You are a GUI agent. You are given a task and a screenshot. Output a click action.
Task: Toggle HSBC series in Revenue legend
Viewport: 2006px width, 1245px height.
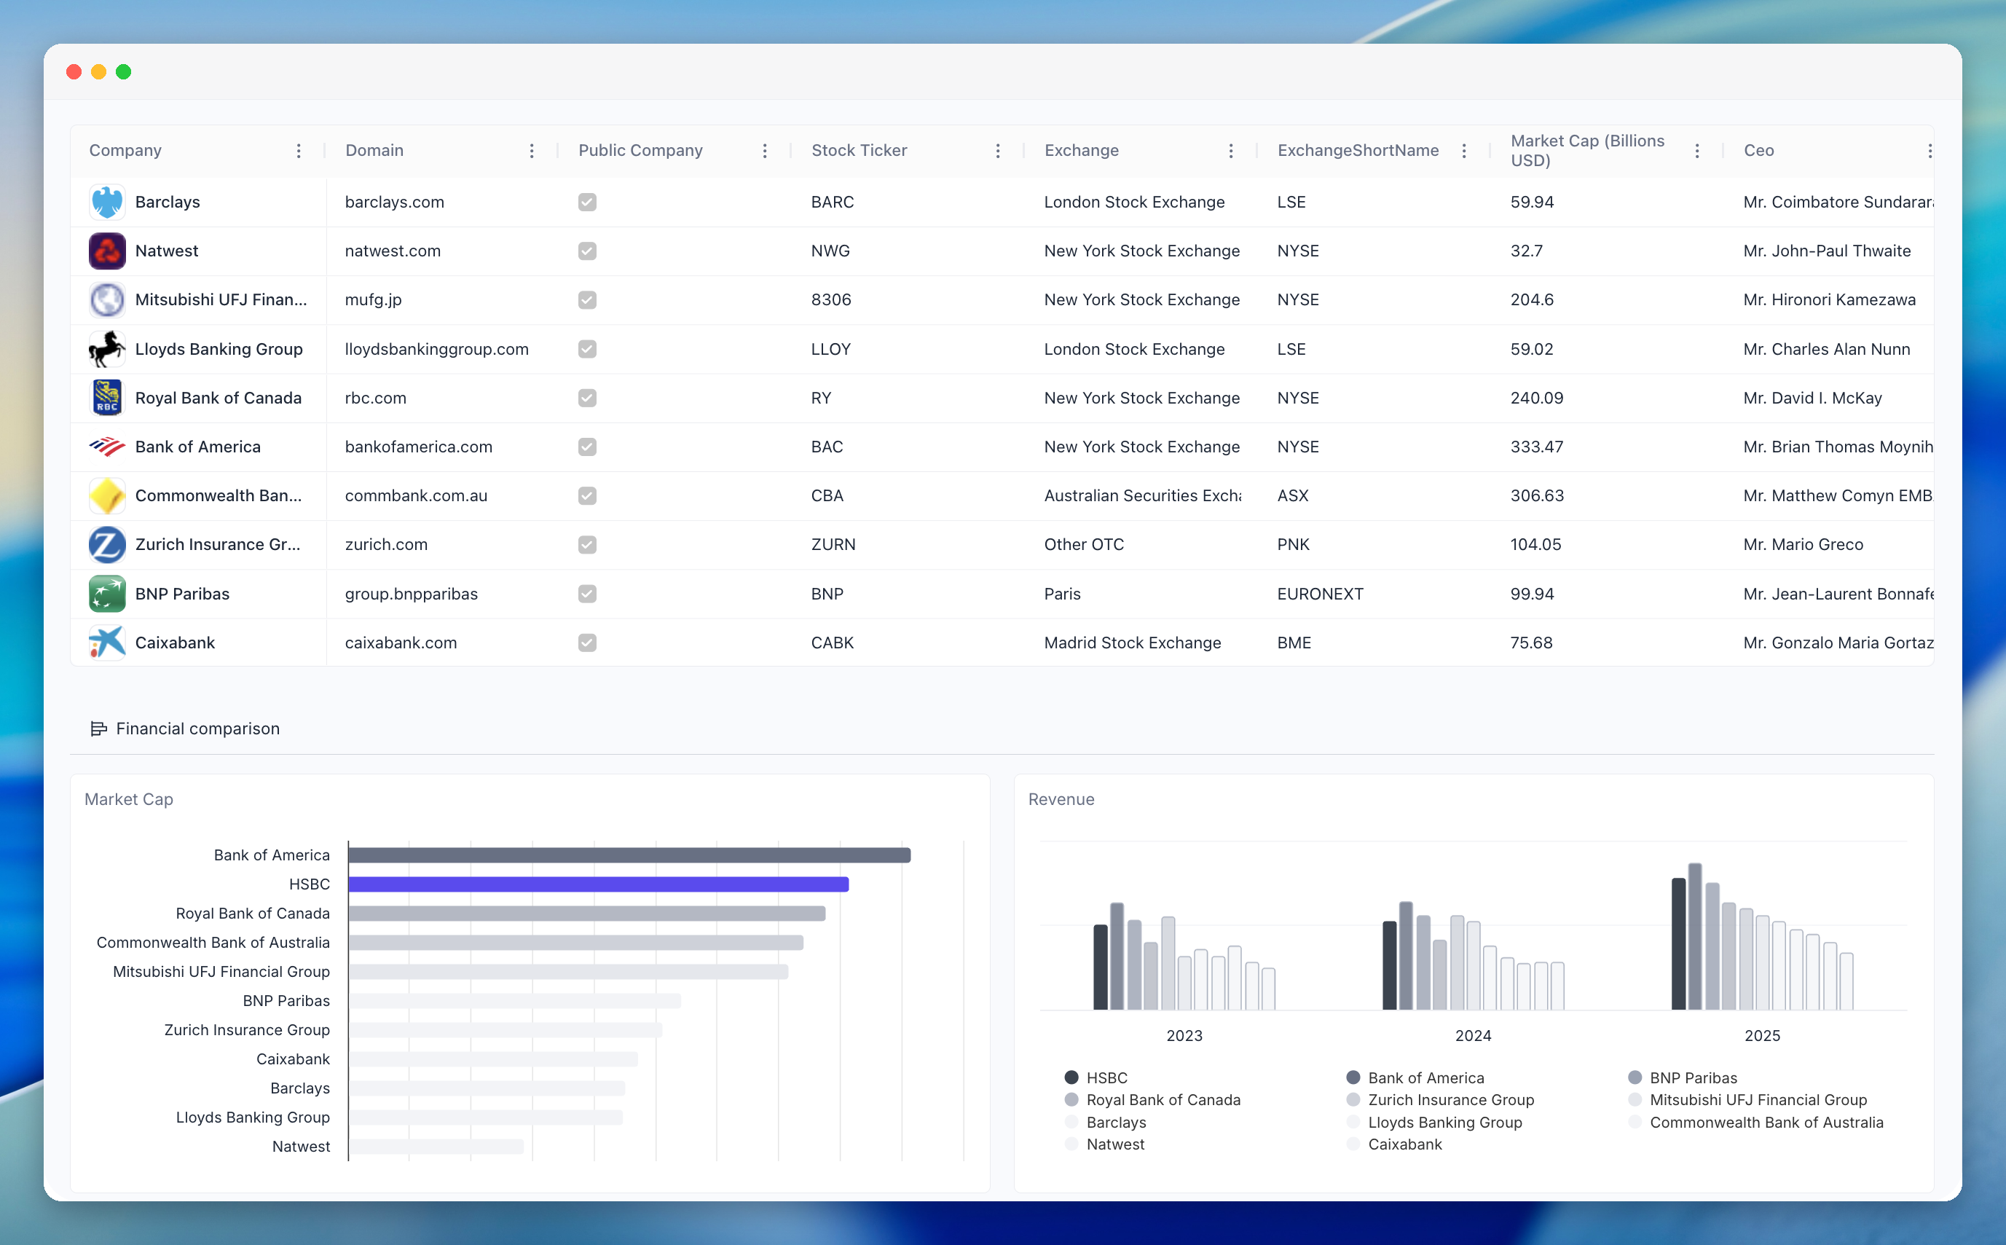click(x=1096, y=1078)
